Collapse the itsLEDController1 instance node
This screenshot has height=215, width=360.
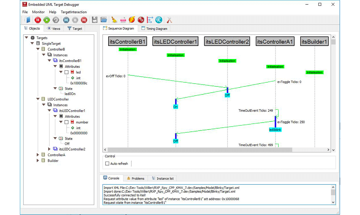[x=49, y=111]
